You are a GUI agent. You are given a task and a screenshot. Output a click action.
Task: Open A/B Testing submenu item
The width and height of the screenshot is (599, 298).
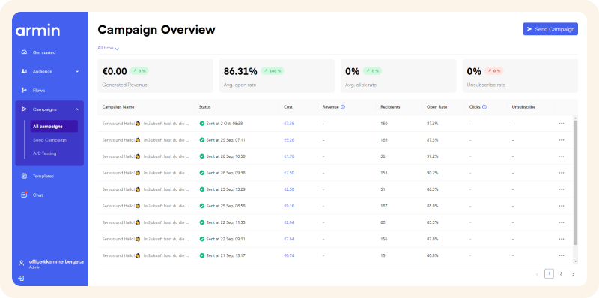coord(45,153)
